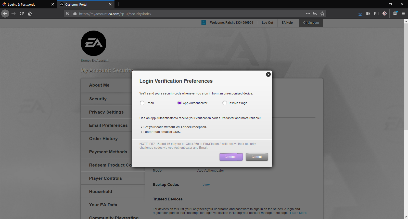
Task: Select the App Authenticator radio button
Action: (x=180, y=103)
